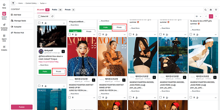Open the search icon in top toolbar
This screenshot has height=110, width=220.
(x=205, y=10)
